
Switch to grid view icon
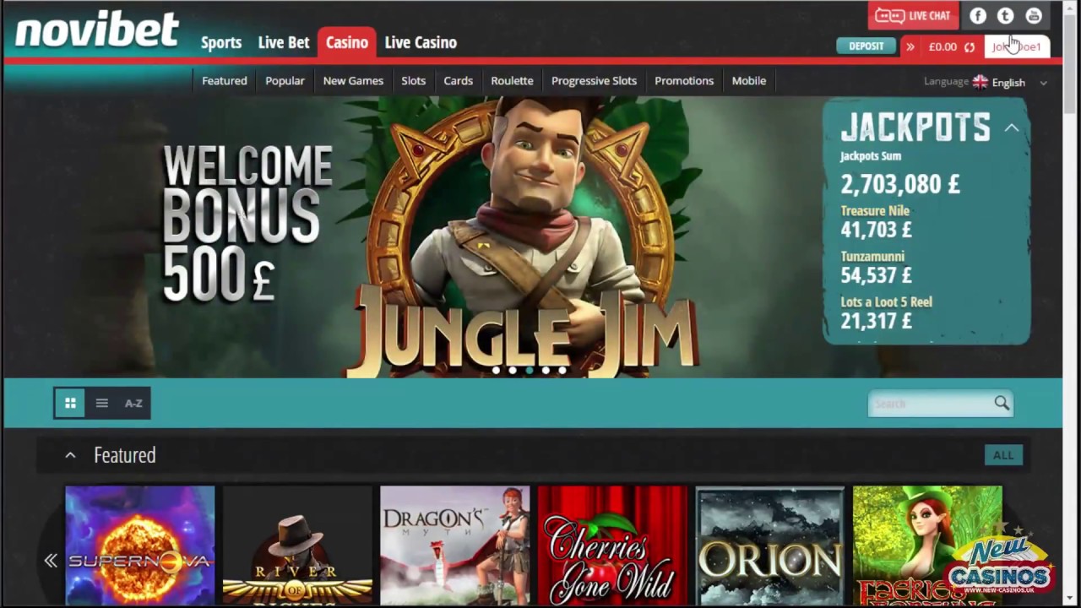(x=70, y=403)
